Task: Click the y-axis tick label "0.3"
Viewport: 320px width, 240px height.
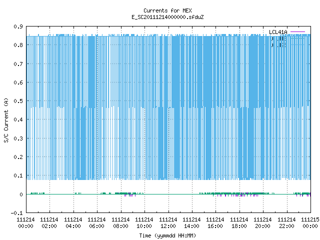Action: coord(18,138)
